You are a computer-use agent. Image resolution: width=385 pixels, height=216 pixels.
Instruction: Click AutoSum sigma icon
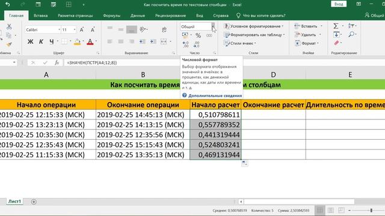pos(336,26)
